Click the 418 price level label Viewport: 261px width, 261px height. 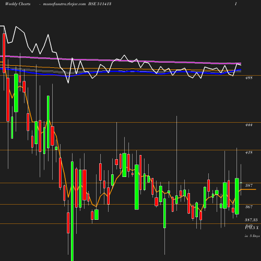coord(248,152)
